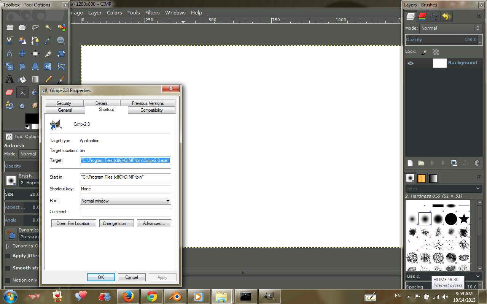The width and height of the screenshot is (487, 304).
Task: Select the Alignment tool
Action: (x=35, y=53)
